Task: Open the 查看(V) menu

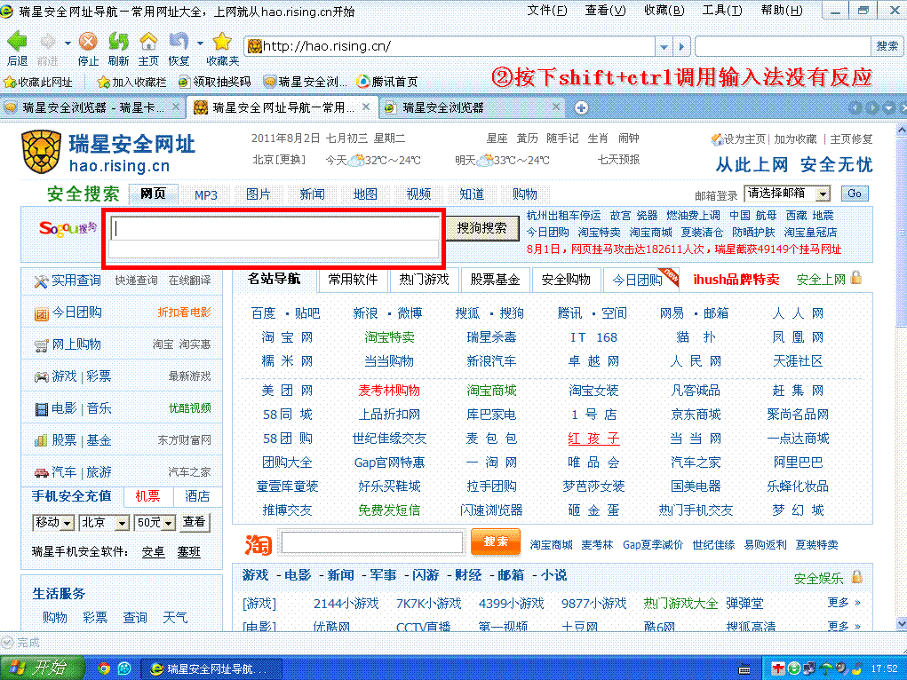Action: (x=605, y=11)
